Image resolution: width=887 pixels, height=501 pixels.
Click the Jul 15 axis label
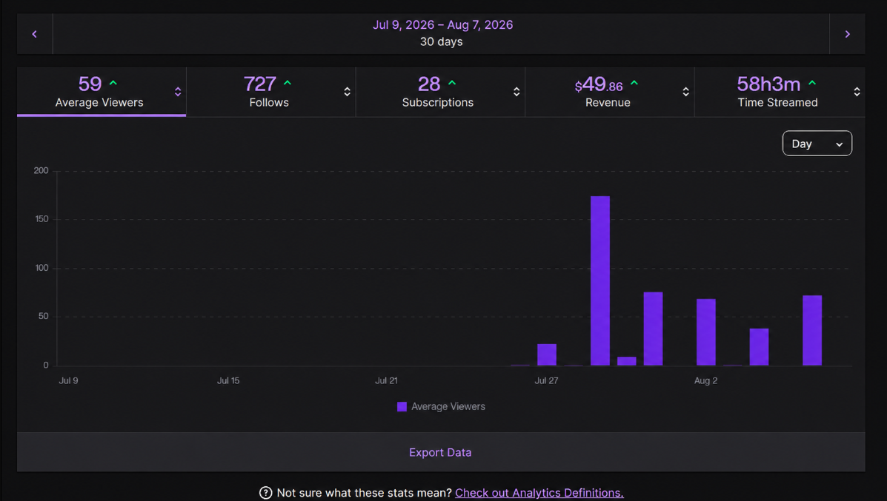(x=228, y=380)
